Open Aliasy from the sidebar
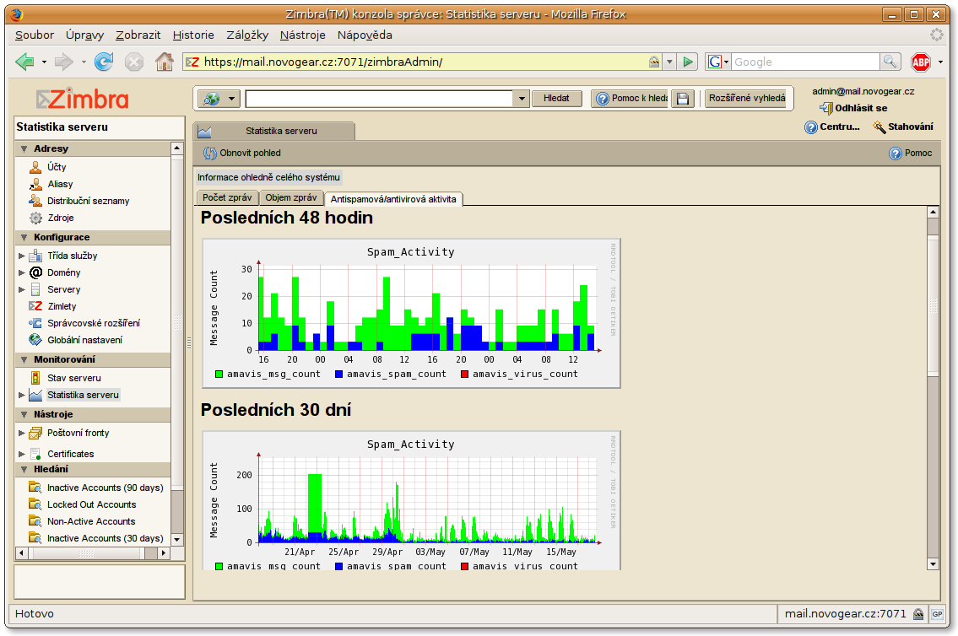The height and width of the screenshot is (636, 958). [x=60, y=184]
